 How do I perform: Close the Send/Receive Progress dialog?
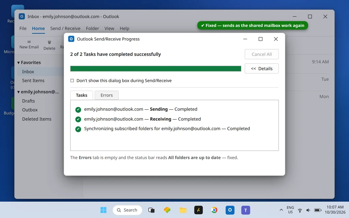(x=276, y=39)
